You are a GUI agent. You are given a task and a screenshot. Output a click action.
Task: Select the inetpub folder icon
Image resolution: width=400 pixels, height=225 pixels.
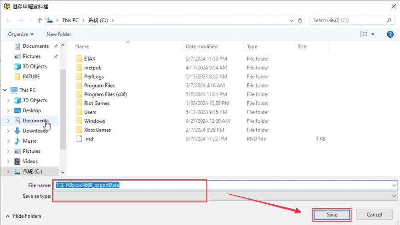coord(80,68)
